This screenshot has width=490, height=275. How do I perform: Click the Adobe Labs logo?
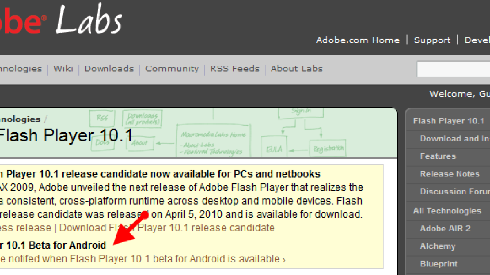point(61,20)
